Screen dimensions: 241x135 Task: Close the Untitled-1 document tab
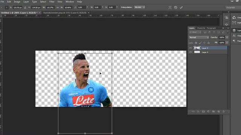(40, 13)
